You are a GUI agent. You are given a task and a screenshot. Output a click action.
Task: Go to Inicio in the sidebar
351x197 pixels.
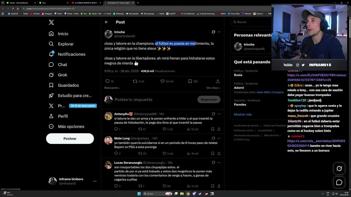tap(58, 34)
